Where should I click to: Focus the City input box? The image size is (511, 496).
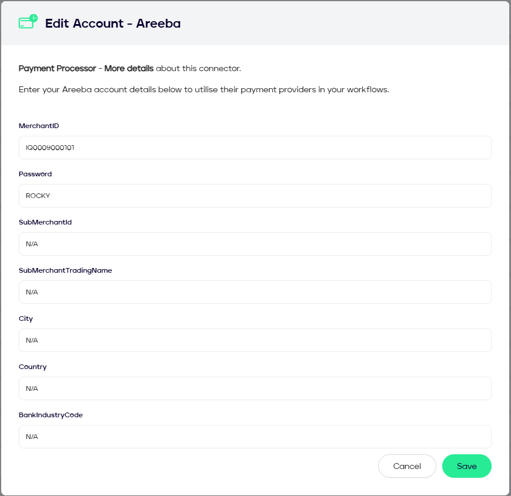coord(255,340)
